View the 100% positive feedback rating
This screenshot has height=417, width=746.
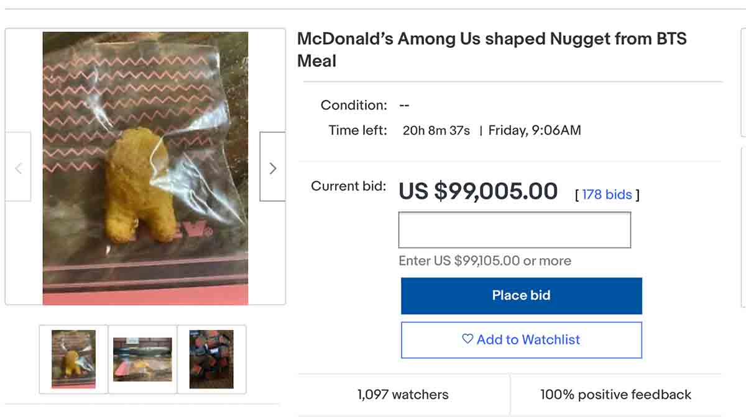615,395
